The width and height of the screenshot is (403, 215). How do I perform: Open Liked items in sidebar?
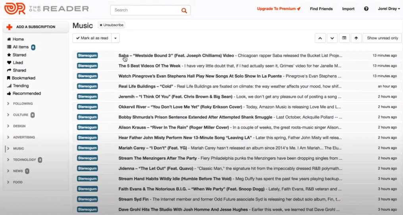pyautogui.click(x=17, y=62)
